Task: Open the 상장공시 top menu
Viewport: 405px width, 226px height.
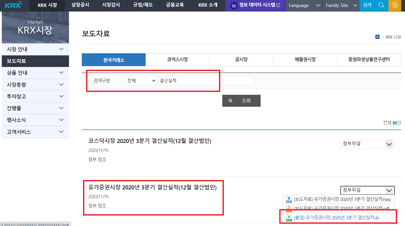Action: 80,5
